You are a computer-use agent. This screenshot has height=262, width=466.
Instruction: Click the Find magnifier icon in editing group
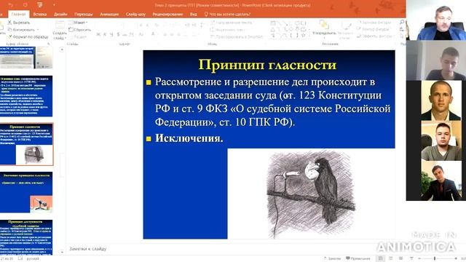pyautogui.click(x=402, y=23)
